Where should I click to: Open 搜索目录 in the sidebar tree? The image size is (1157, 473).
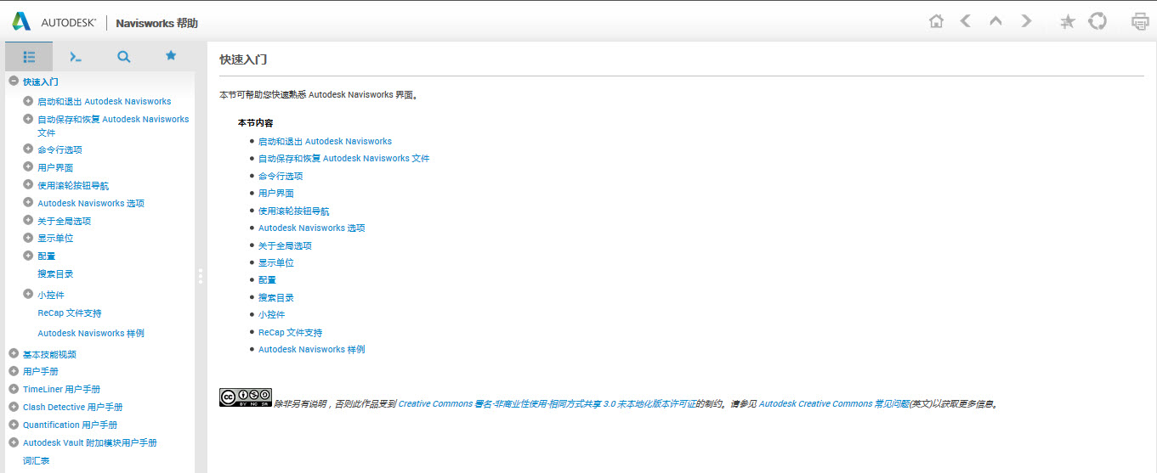[x=55, y=274]
